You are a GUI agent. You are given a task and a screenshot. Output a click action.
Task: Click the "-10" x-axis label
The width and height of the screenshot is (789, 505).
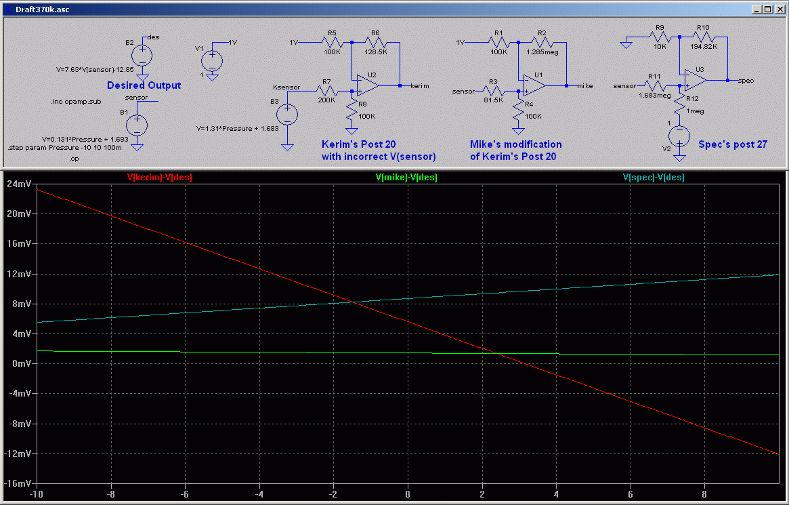tap(36, 494)
